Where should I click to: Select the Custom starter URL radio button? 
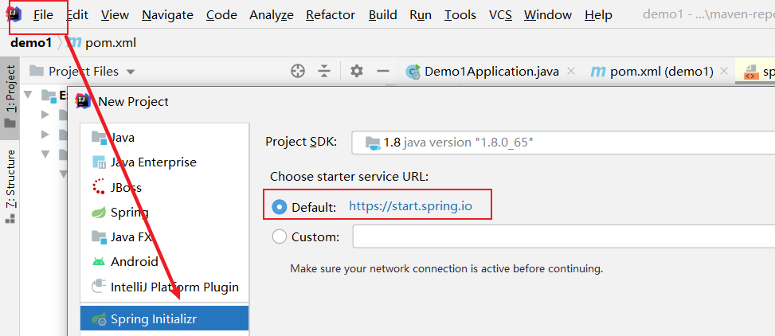click(x=280, y=236)
